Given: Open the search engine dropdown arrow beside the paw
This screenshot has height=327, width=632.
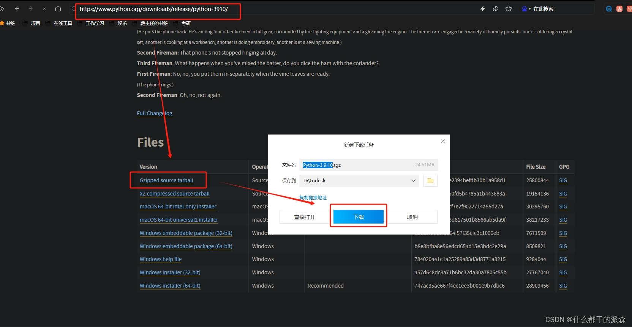Looking at the screenshot, I should pos(529,9).
